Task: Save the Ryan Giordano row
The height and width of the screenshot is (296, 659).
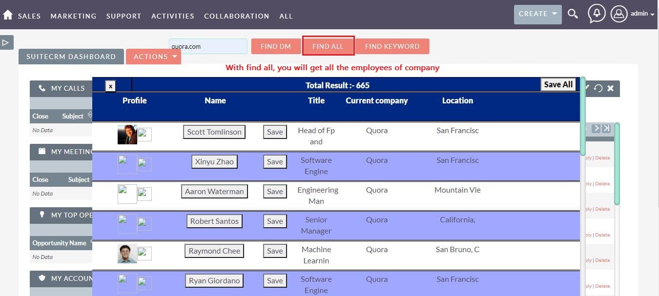Action: point(275,280)
